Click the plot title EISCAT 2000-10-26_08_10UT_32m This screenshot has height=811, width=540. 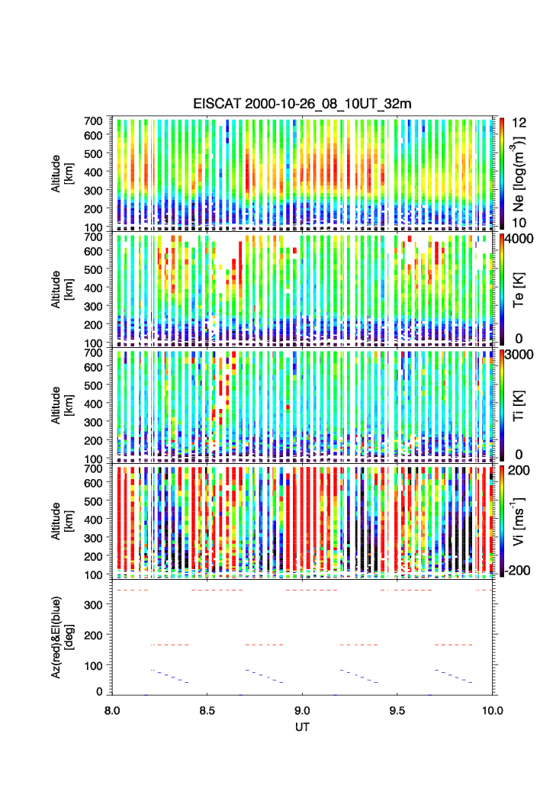pyautogui.click(x=302, y=104)
